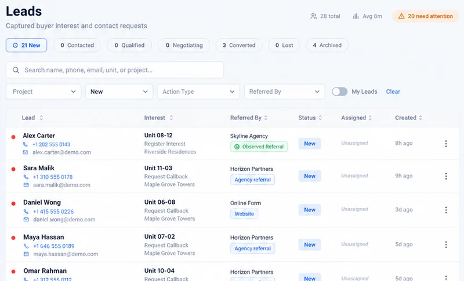
Task: Click the 20 need attention badge
Action: coord(426,16)
